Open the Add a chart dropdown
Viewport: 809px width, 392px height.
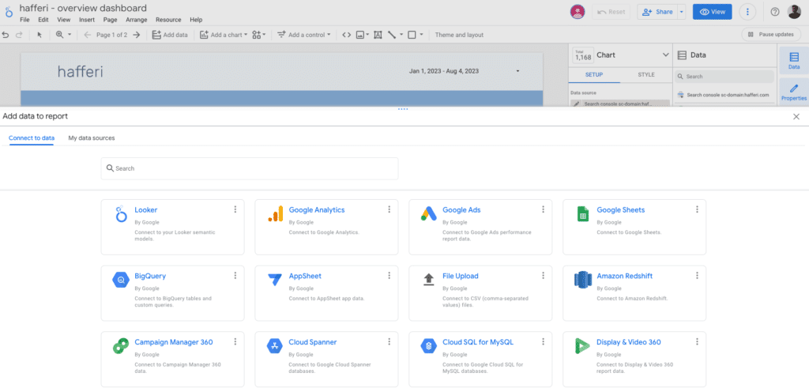pyautogui.click(x=224, y=35)
